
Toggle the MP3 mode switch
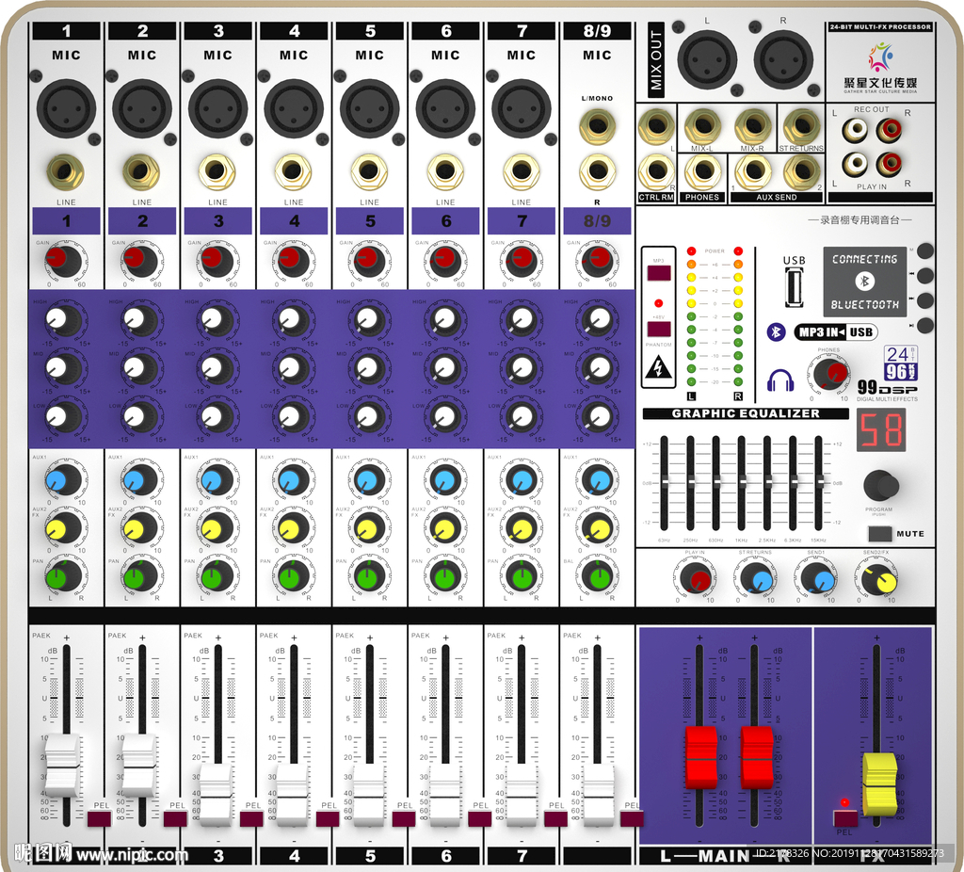[x=659, y=274]
